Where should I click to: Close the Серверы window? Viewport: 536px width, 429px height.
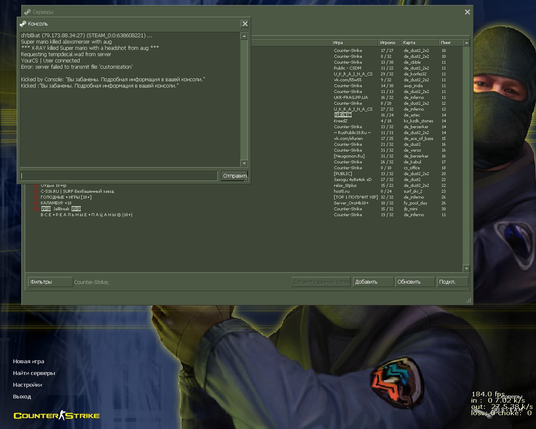pos(467,12)
